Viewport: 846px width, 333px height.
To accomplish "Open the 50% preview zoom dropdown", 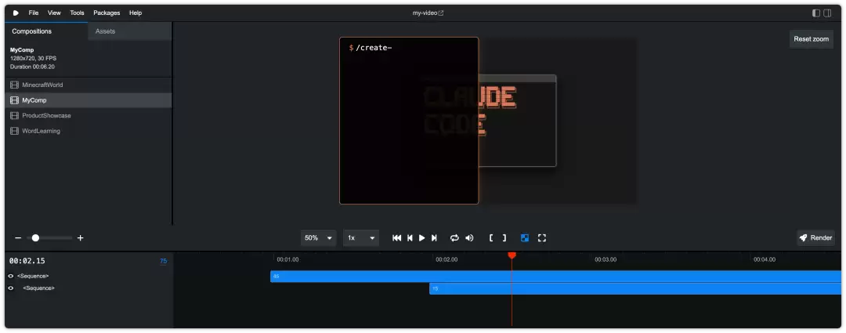I will click(x=318, y=238).
